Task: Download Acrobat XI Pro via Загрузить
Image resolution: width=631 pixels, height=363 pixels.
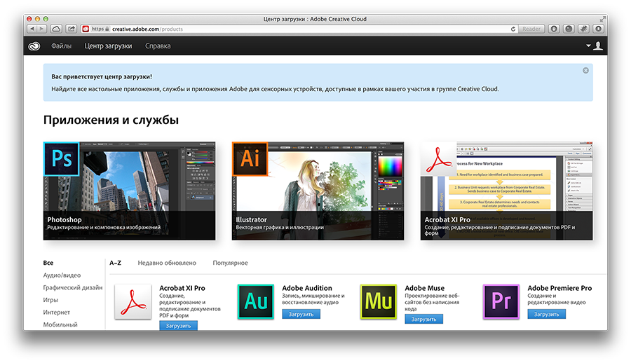Action: click(178, 326)
